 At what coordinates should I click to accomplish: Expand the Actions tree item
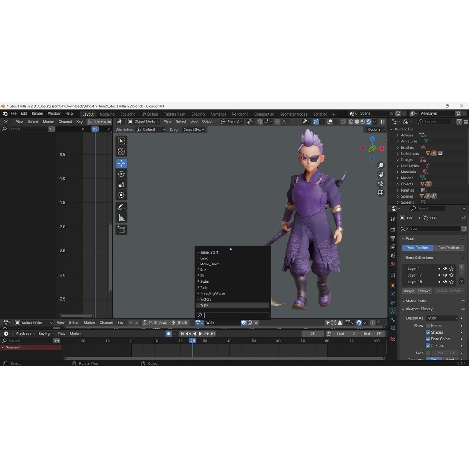(x=397, y=135)
